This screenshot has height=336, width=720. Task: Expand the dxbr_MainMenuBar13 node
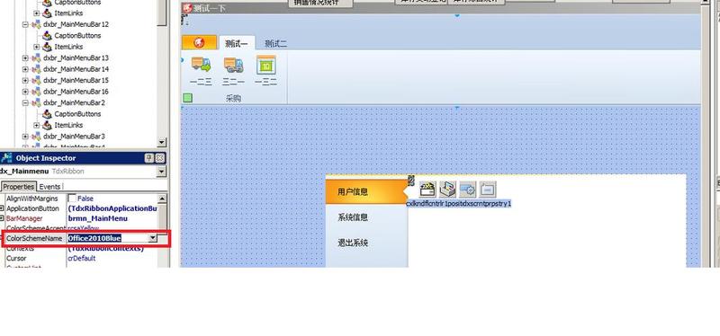[25, 57]
